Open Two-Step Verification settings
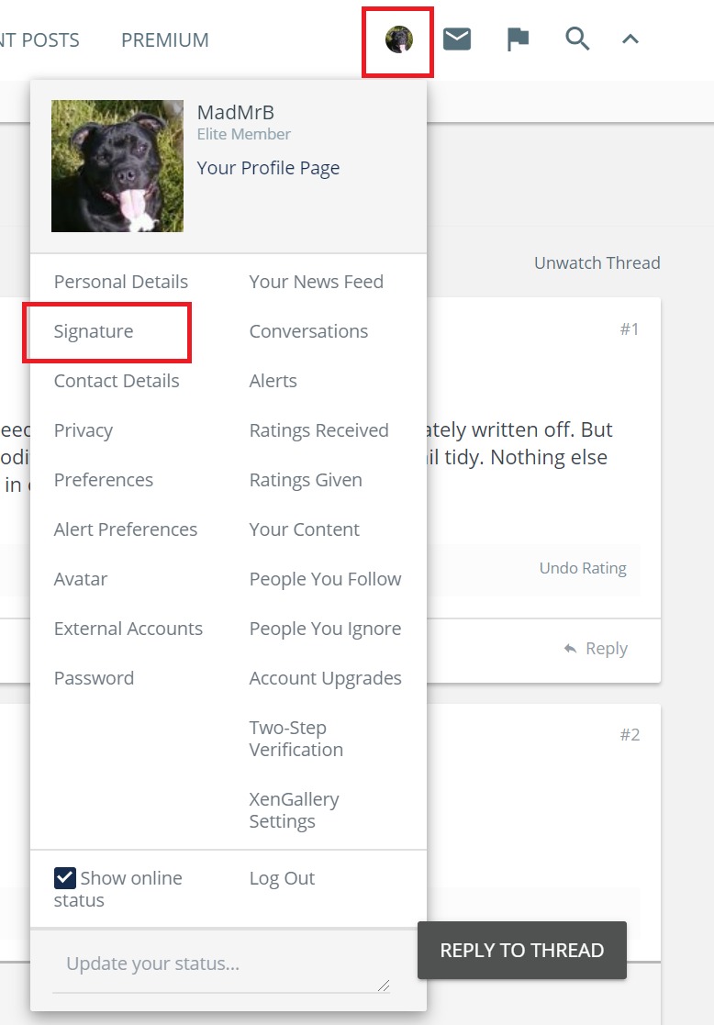The width and height of the screenshot is (714, 1025). [296, 739]
